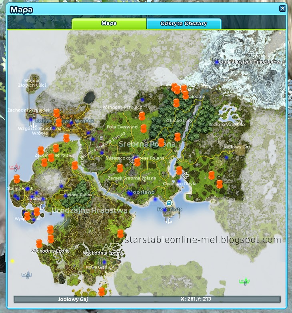292x313 pixels.
Task: Close the Mapa window
Action: [282, 8]
